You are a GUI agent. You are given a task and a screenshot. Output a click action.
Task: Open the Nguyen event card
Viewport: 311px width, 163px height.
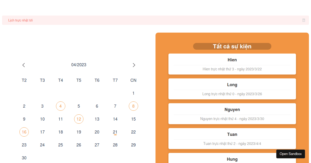click(232, 114)
